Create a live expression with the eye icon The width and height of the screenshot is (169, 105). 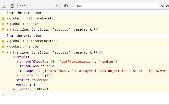[x=66, y=6]
